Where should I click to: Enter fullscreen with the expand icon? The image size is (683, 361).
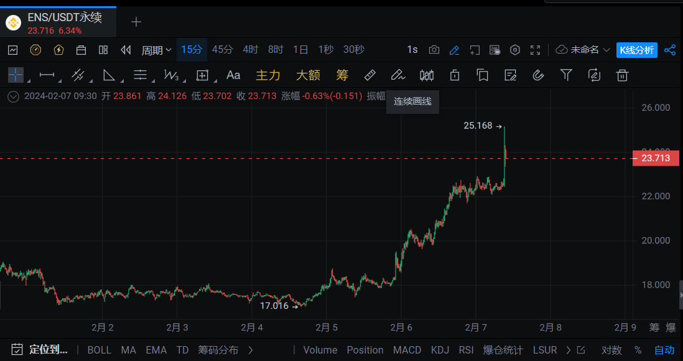pyautogui.click(x=535, y=50)
